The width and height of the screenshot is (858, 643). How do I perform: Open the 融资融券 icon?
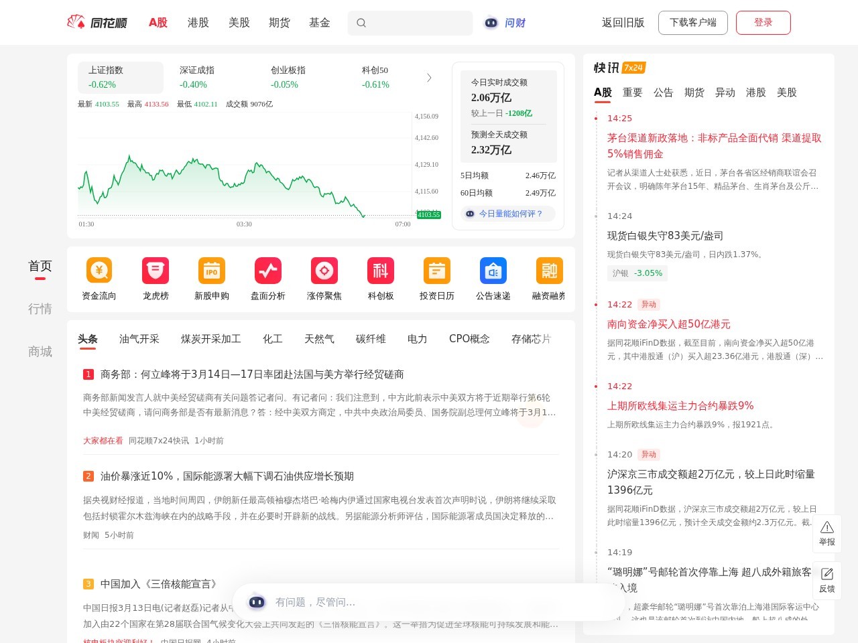tap(549, 278)
